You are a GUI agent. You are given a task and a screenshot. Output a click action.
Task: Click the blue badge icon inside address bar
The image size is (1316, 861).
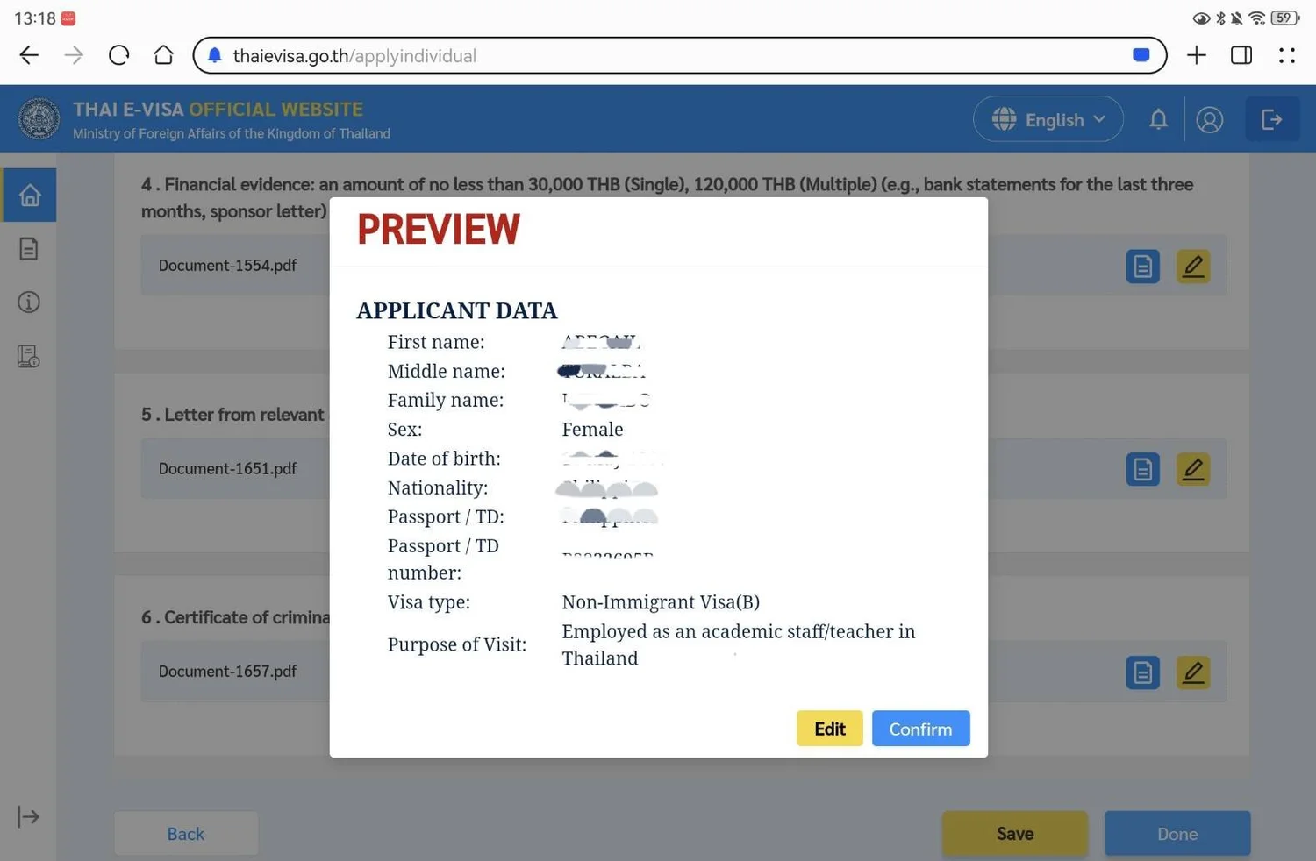click(1141, 55)
